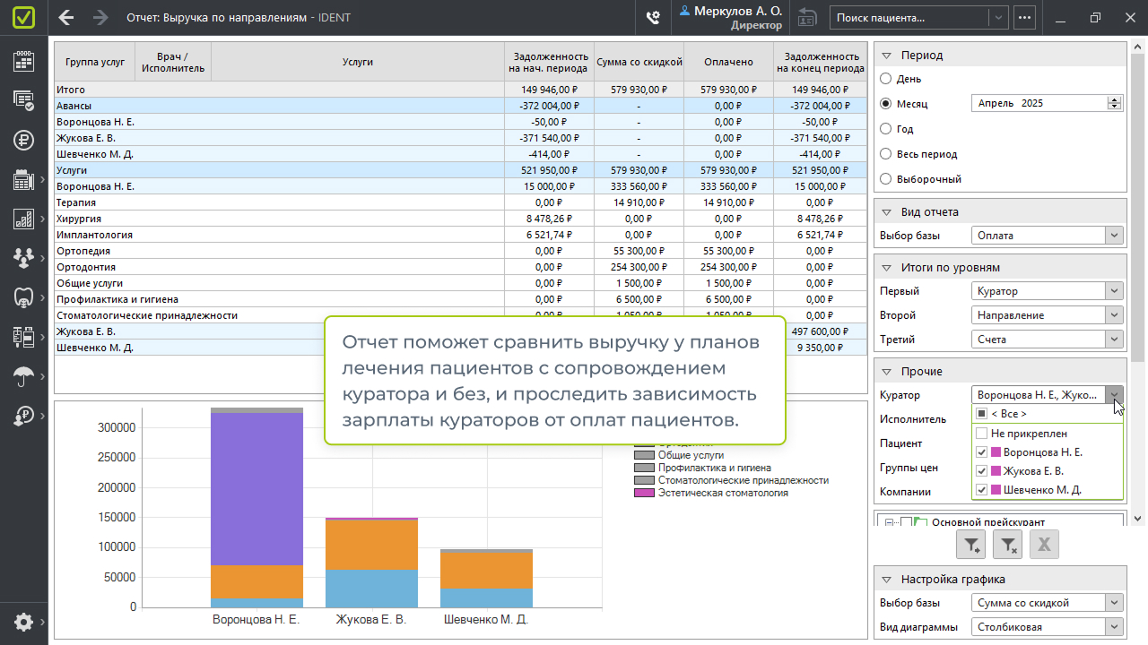Collapse the Период section
Image resolution: width=1148 pixels, height=645 pixels.
pyautogui.click(x=886, y=56)
